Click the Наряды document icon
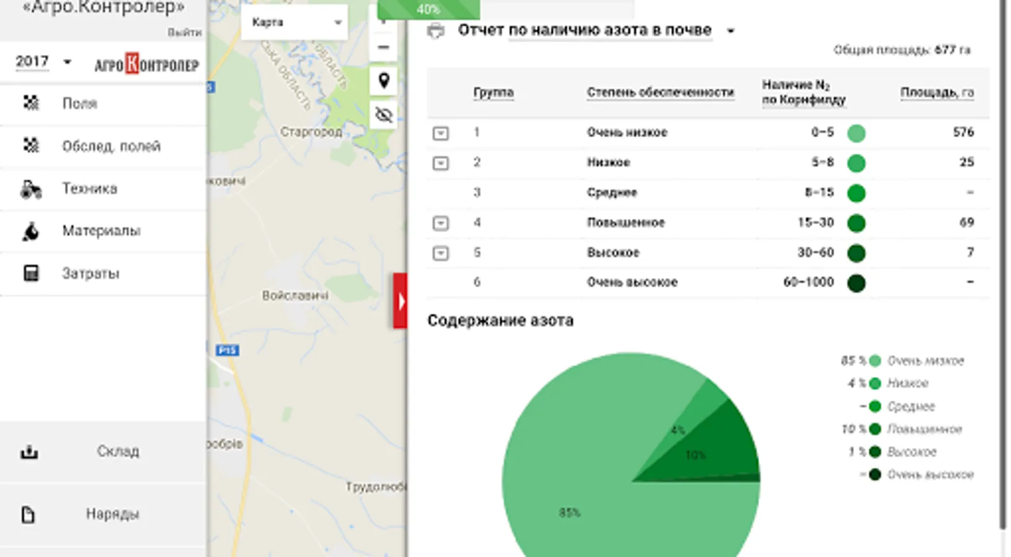1011x557 pixels. (x=28, y=514)
